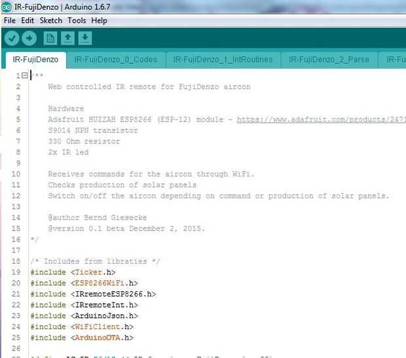This screenshot has height=358, width=406.
Task: Click the "2x IR led" line
Action: 68,152
